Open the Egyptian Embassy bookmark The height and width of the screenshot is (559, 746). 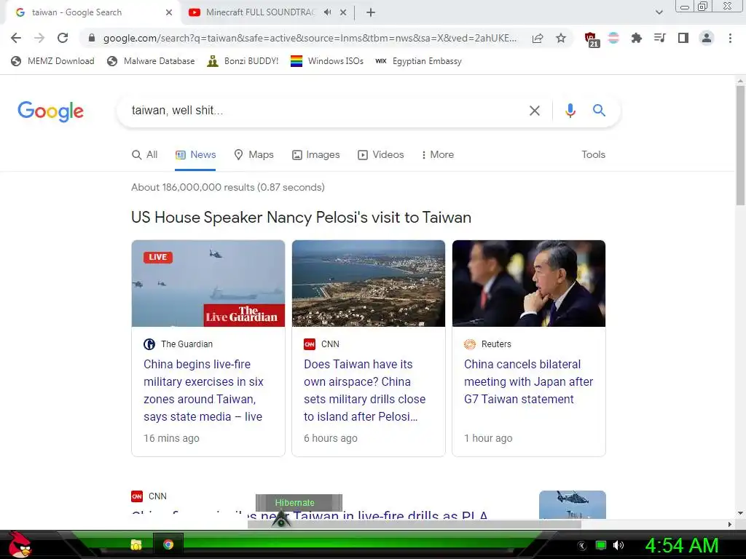click(419, 61)
